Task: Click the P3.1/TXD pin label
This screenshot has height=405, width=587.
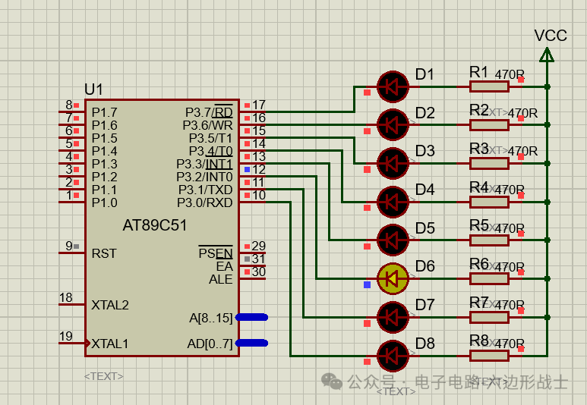Action: coord(205,190)
